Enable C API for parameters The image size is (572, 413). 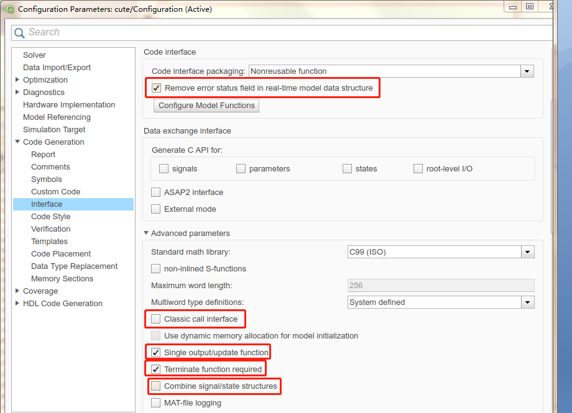pos(241,169)
